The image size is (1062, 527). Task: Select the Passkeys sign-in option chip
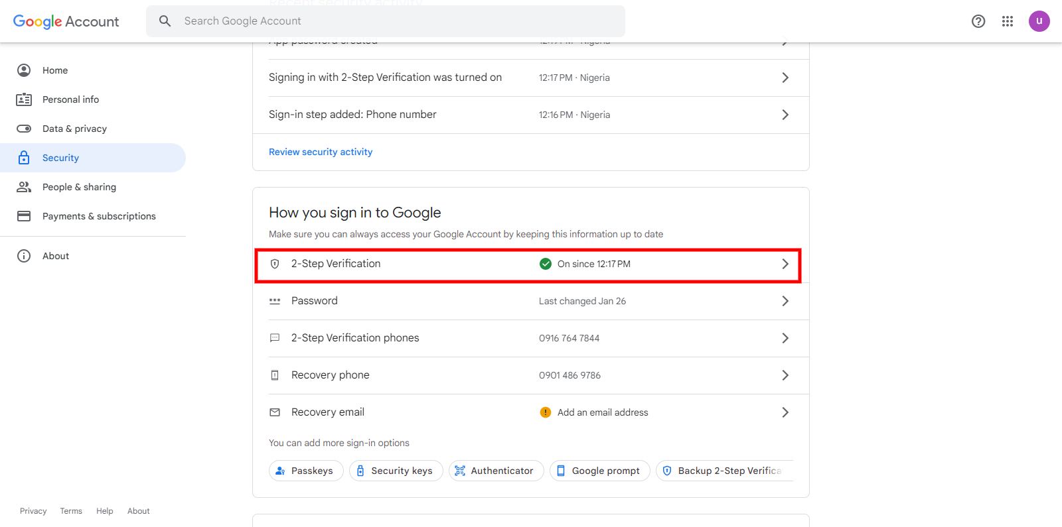[x=306, y=471]
